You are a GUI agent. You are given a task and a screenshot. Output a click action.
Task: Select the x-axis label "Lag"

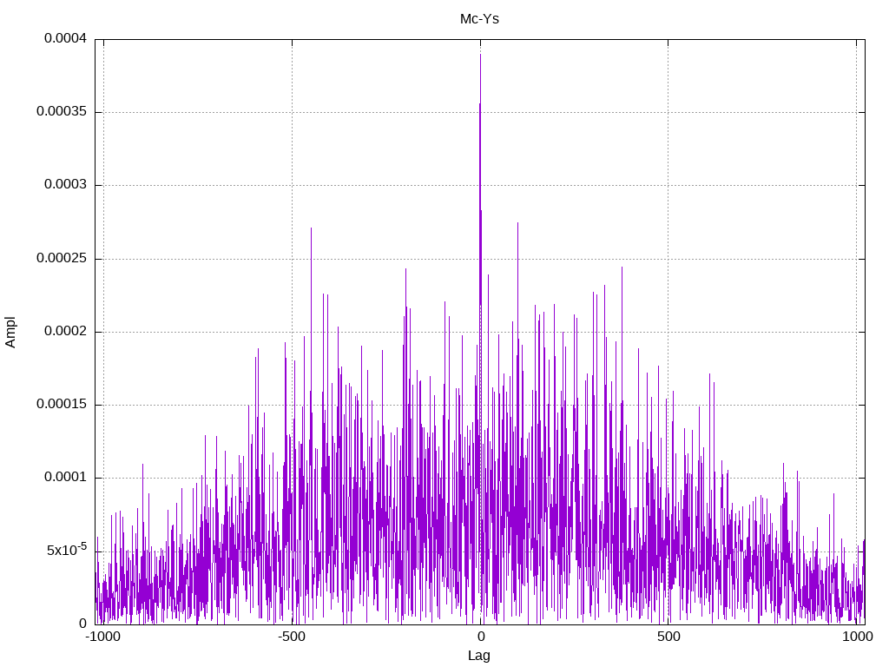pos(479,656)
